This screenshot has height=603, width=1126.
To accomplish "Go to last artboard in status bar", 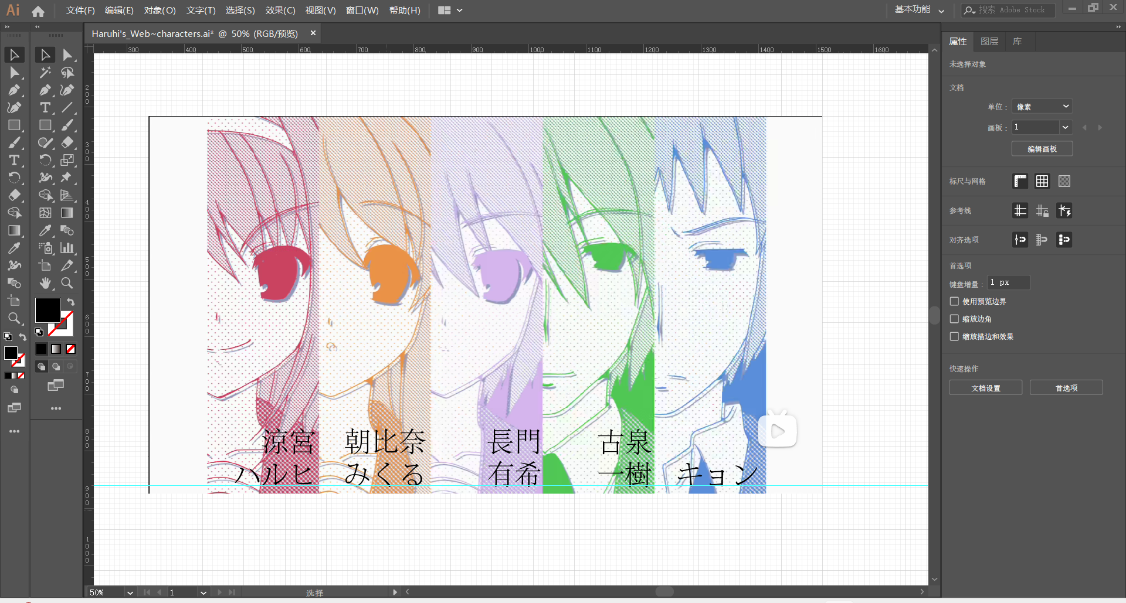I will pyautogui.click(x=232, y=592).
